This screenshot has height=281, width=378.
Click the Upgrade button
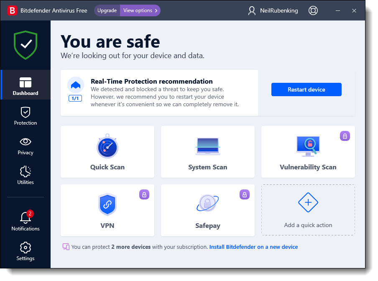pos(107,10)
